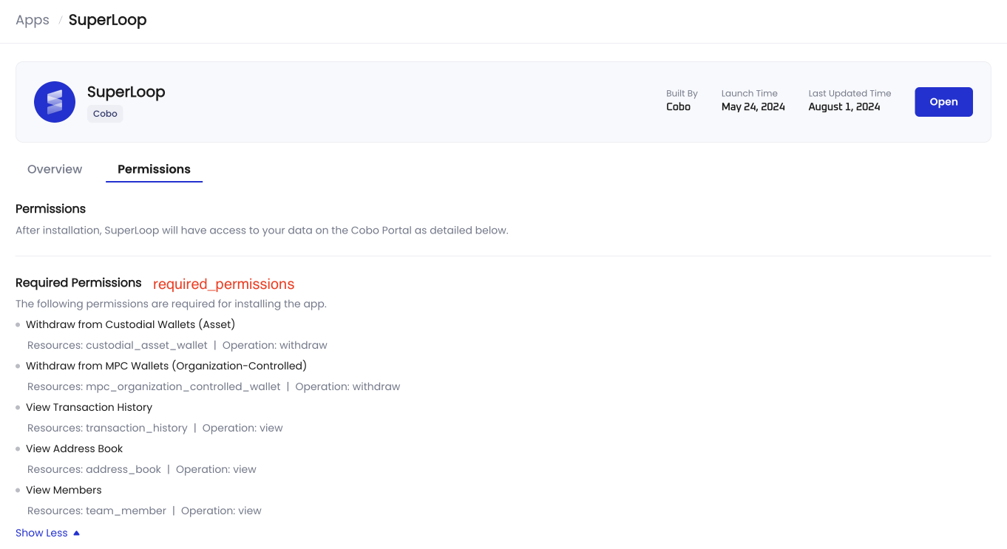
Task: Click Built By Cobo value
Action: [x=678, y=106]
